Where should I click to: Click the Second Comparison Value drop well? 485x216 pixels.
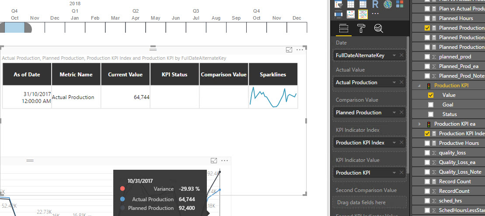(370, 202)
